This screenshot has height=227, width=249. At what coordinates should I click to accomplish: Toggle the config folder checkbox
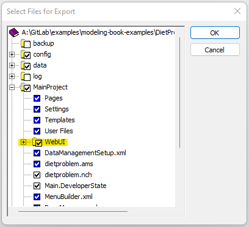(x=27, y=55)
